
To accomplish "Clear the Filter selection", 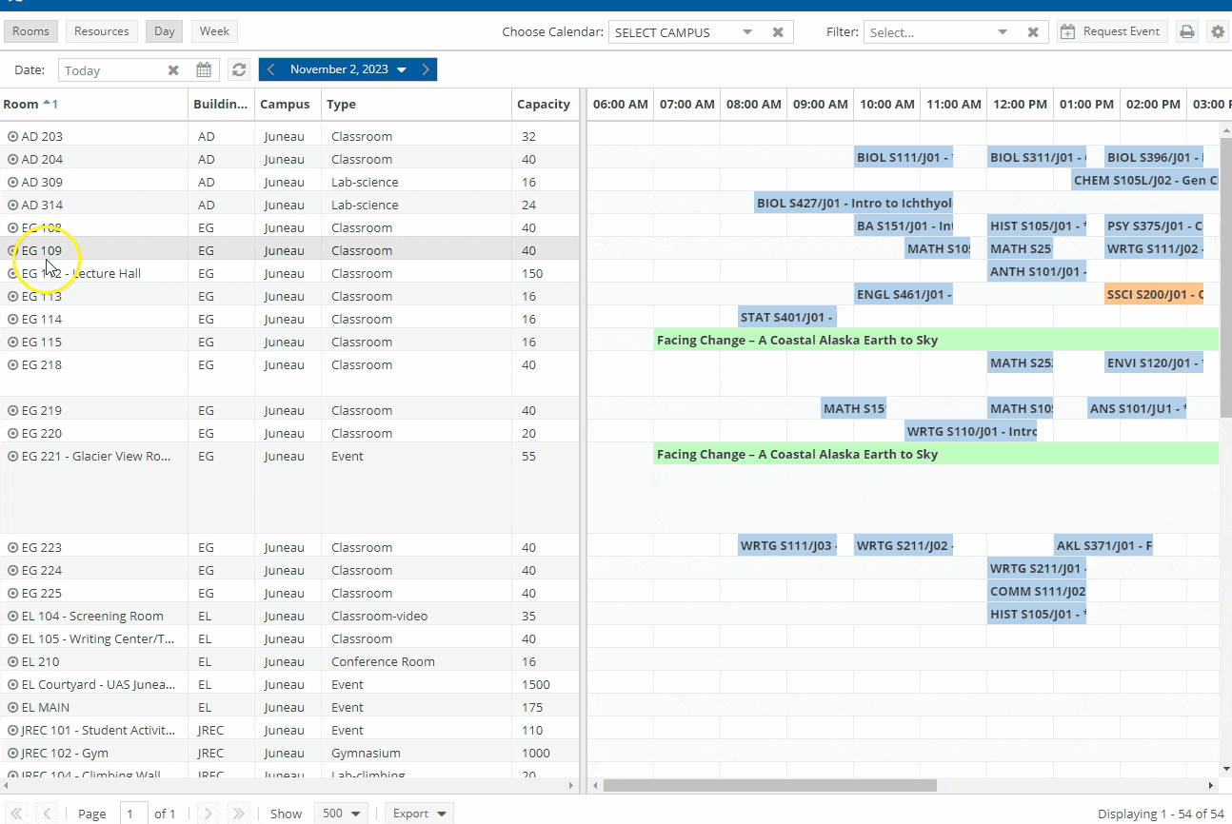I will click(x=1033, y=32).
